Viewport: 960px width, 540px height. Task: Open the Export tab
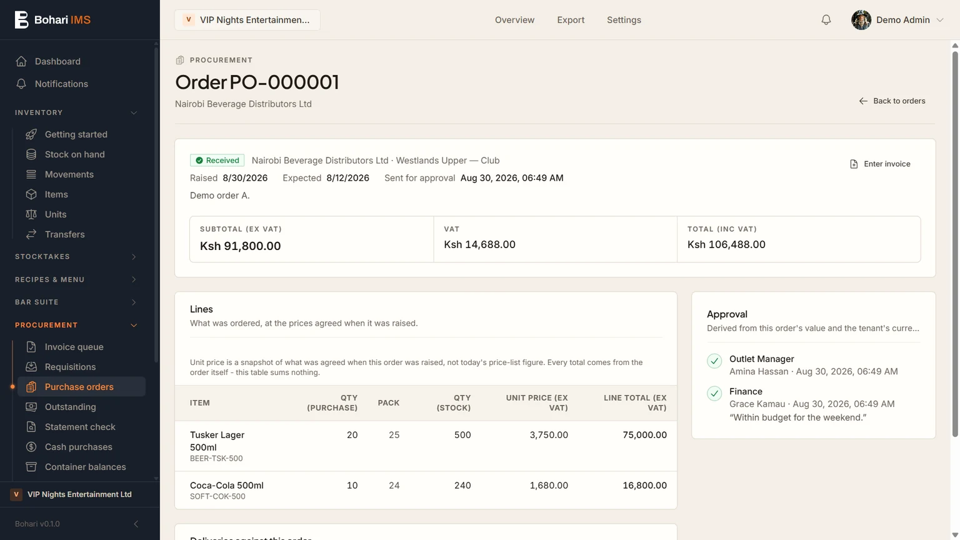[571, 20]
